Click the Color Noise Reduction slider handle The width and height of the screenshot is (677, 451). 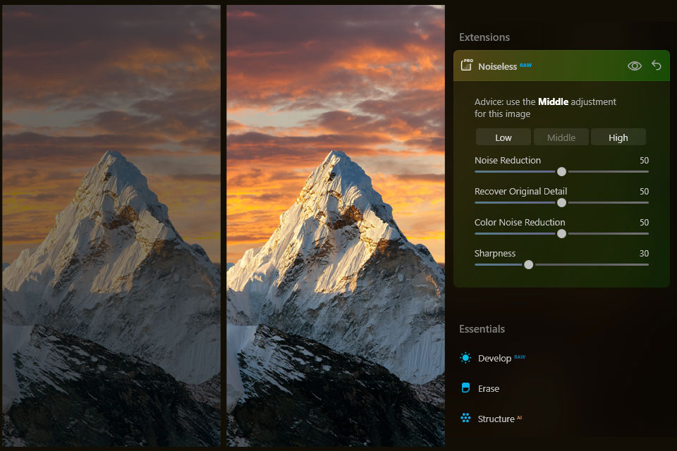click(561, 233)
